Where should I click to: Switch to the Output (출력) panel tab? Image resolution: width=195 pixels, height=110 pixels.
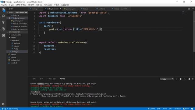41,79
